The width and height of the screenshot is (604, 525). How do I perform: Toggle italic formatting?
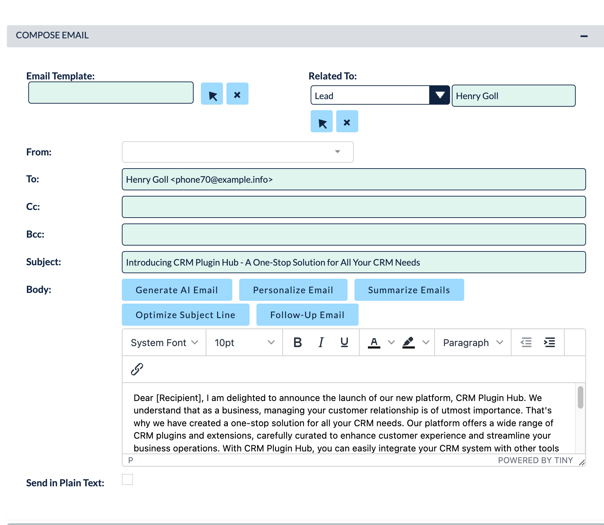pyautogui.click(x=321, y=342)
